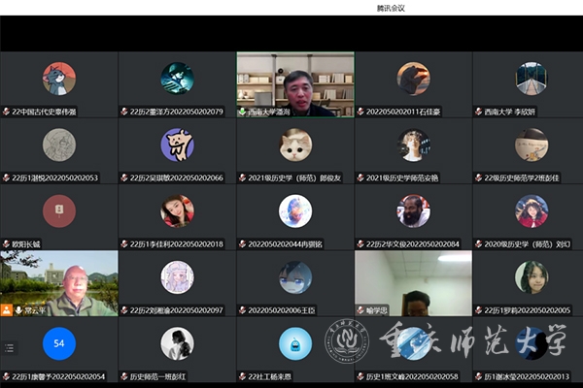Image resolution: width=583 pixels, height=388 pixels.
Task: Select the outdoor video tile of 邓云平
Action: (59, 281)
